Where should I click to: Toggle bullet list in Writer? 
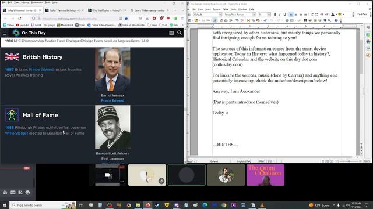tap(316, 15)
